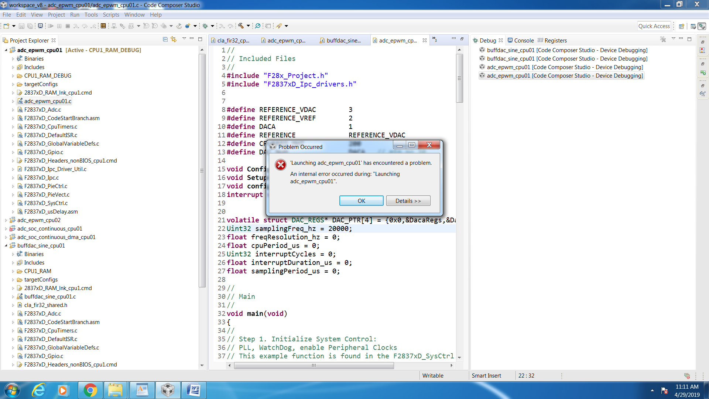Screen dimensions: 709x399
Task: Open the File menu
Action: pos(7,15)
